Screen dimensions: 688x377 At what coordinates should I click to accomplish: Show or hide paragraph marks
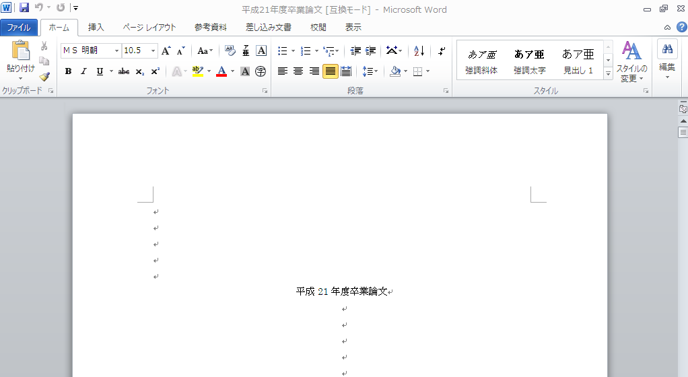tap(442, 51)
